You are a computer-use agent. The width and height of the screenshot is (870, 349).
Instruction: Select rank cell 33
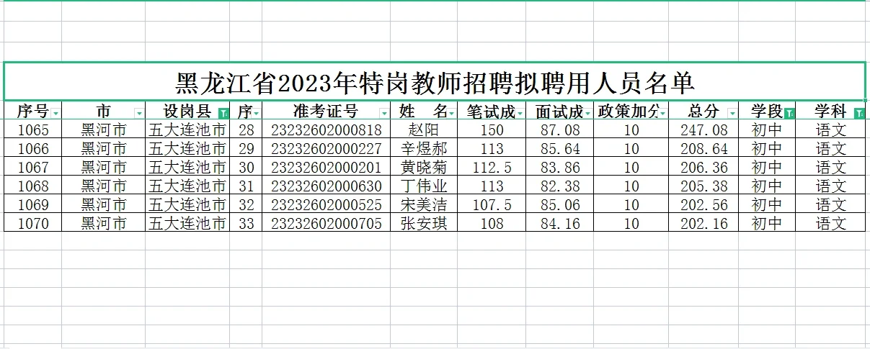(246, 224)
